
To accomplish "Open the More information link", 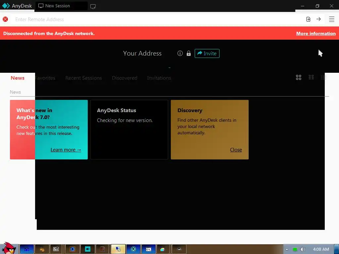I will pos(316,33).
